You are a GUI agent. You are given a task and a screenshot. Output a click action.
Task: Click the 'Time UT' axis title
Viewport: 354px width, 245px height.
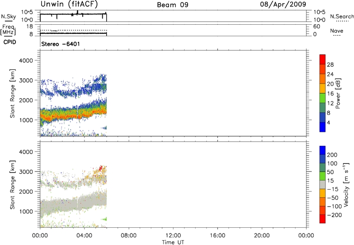coord(173,242)
